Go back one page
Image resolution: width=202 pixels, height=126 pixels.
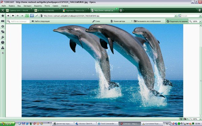(13, 16)
